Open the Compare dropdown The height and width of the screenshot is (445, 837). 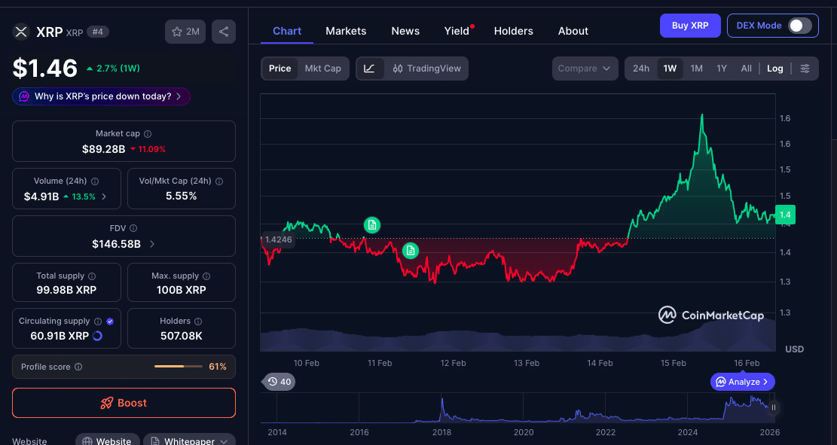coord(585,69)
